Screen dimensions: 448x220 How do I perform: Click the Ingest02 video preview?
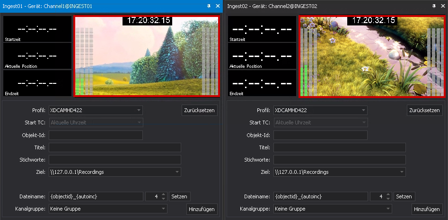pos(372,56)
